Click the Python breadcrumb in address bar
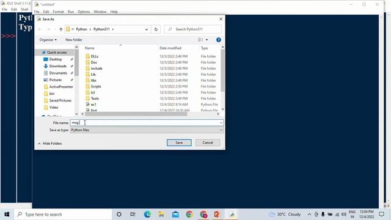Image resolution: width=391 pixels, height=220 pixels. click(x=81, y=29)
